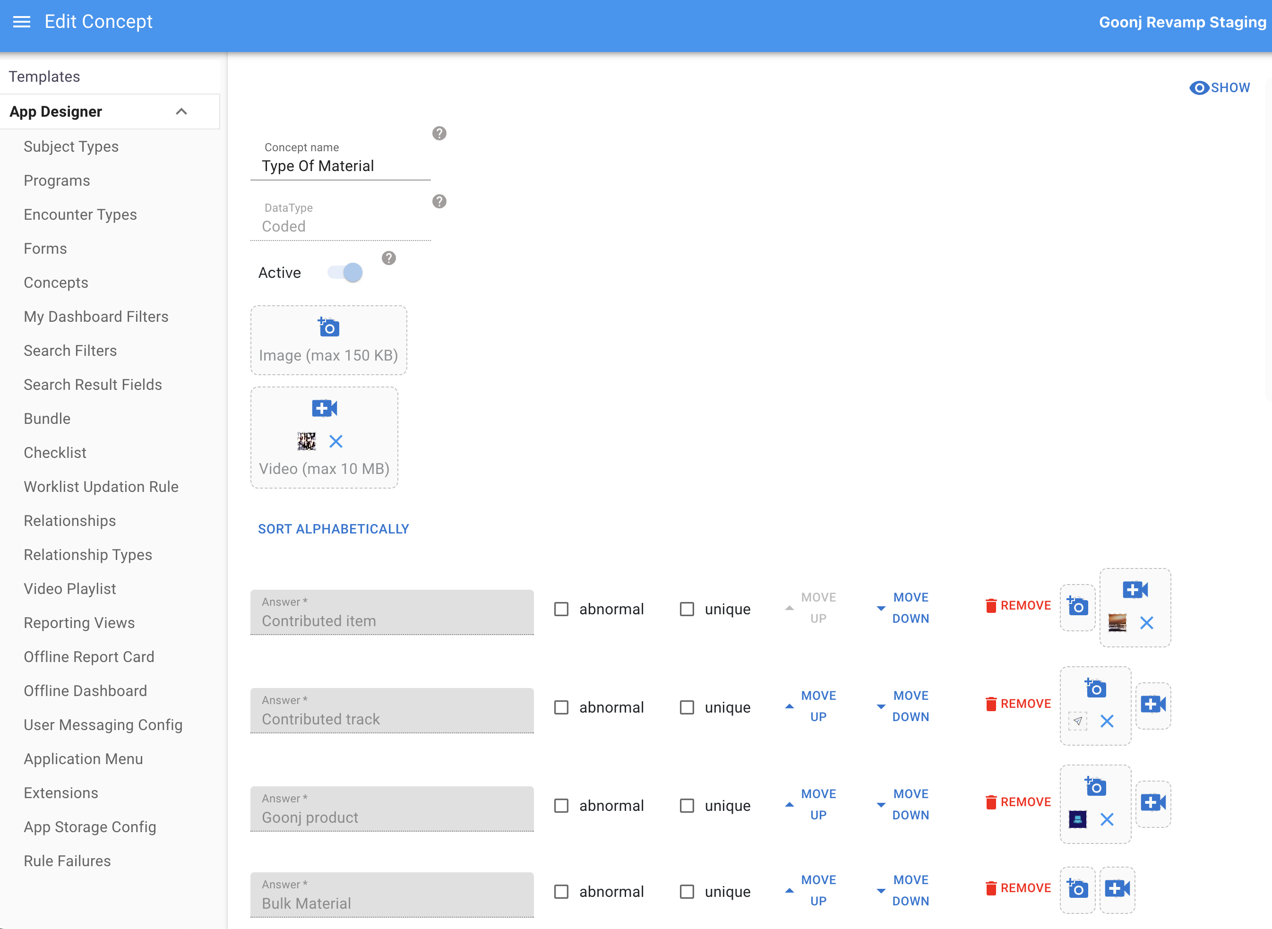Attach a video to the Contributed item answer

1135,590
